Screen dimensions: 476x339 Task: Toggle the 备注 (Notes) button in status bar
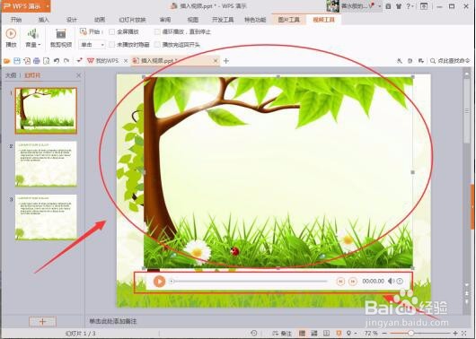click(x=282, y=334)
